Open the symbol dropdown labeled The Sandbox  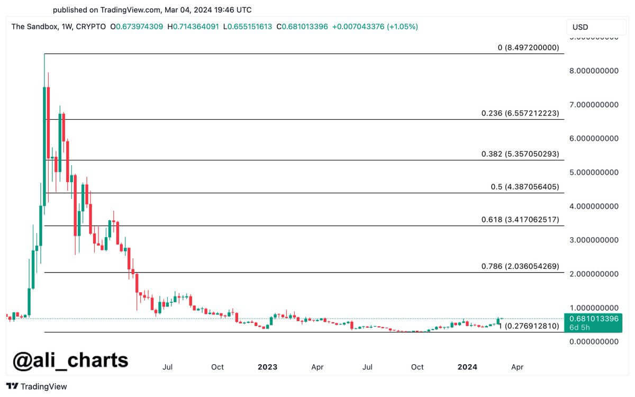tap(33, 26)
